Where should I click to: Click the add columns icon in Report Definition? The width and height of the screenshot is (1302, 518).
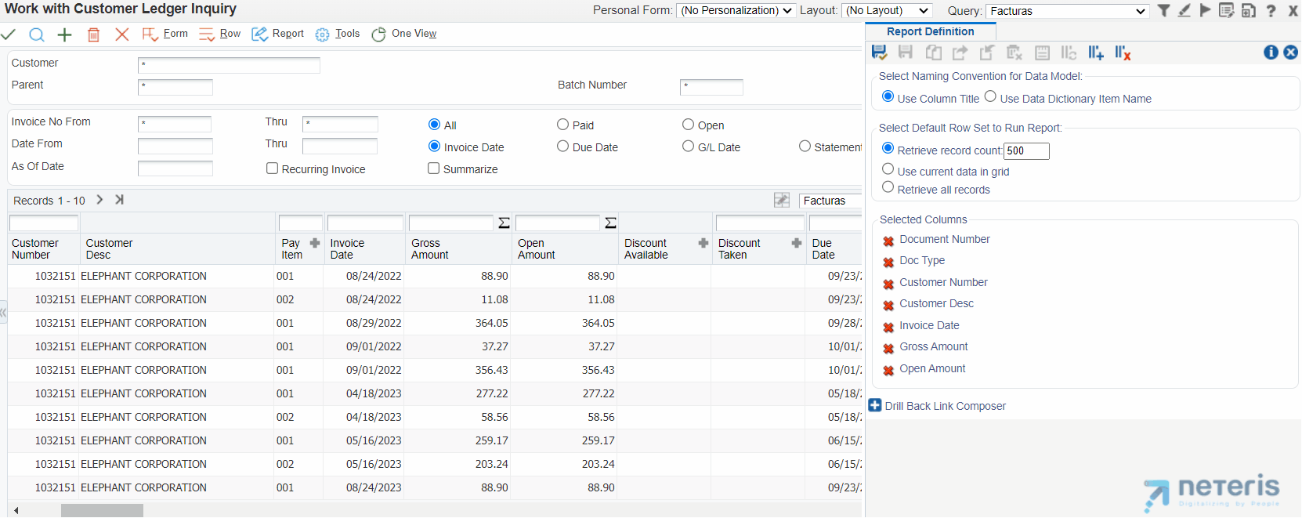click(x=1095, y=53)
